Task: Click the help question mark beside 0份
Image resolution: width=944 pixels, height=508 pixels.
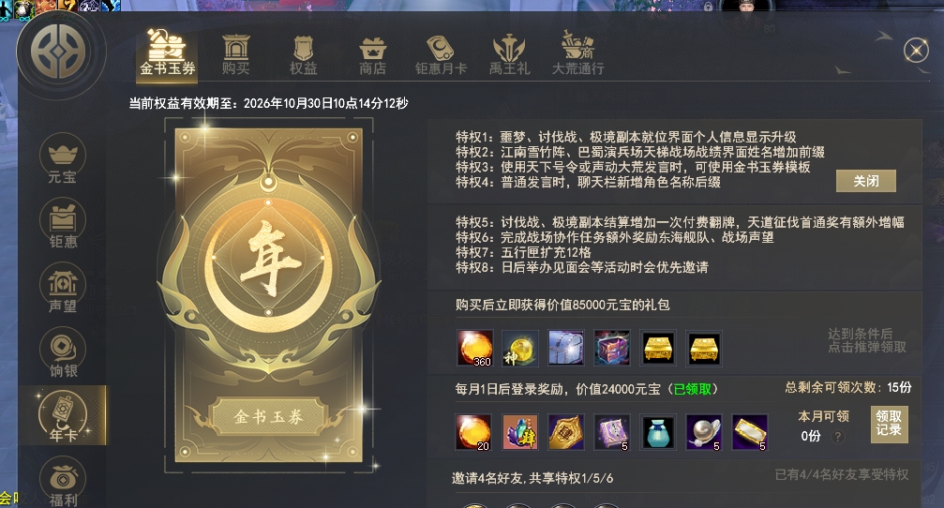Action: 837,437
